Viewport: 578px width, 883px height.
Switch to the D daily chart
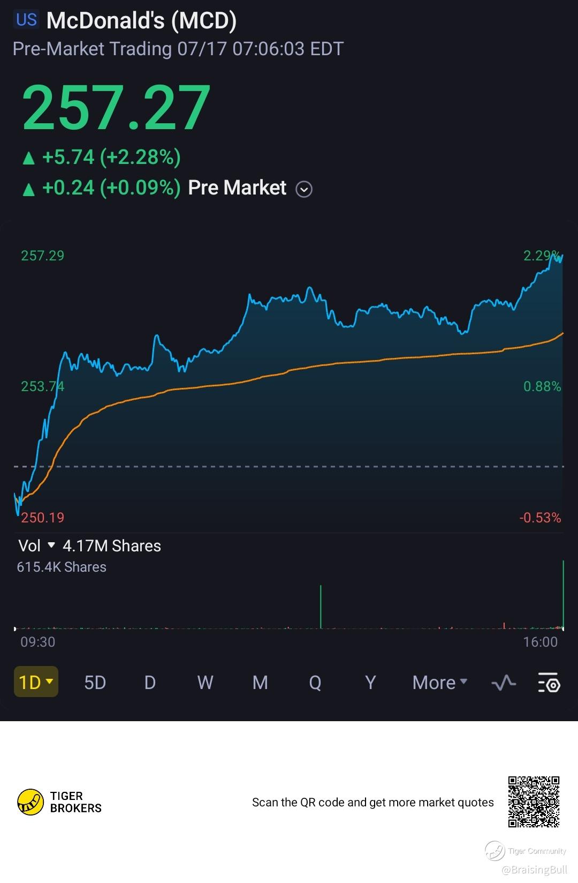(150, 683)
